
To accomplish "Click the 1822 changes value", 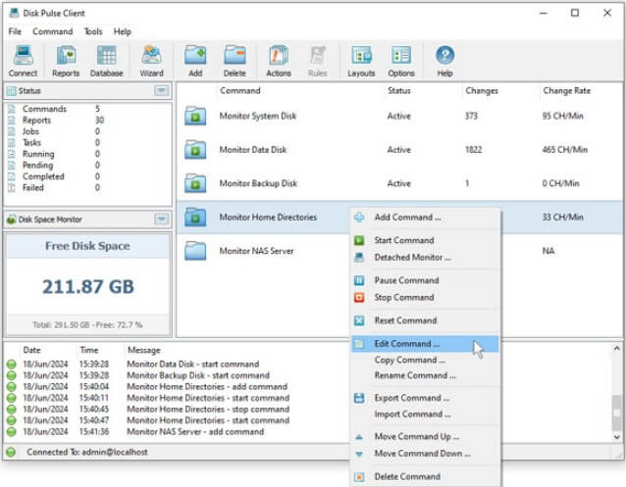I will pyautogui.click(x=474, y=150).
